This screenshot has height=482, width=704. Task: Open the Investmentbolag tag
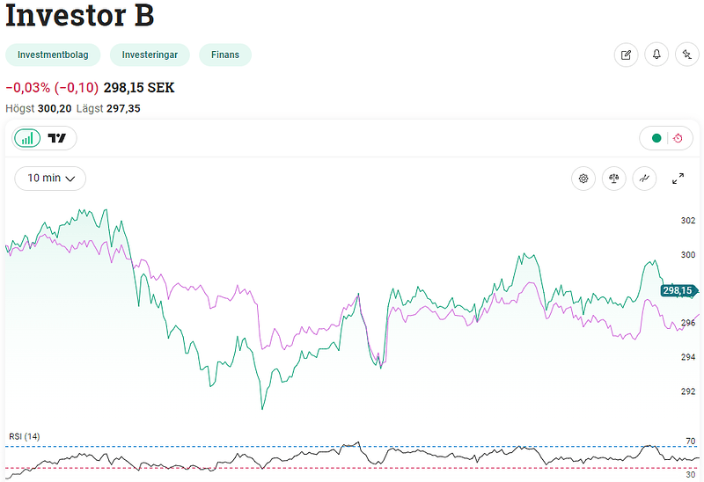point(53,55)
